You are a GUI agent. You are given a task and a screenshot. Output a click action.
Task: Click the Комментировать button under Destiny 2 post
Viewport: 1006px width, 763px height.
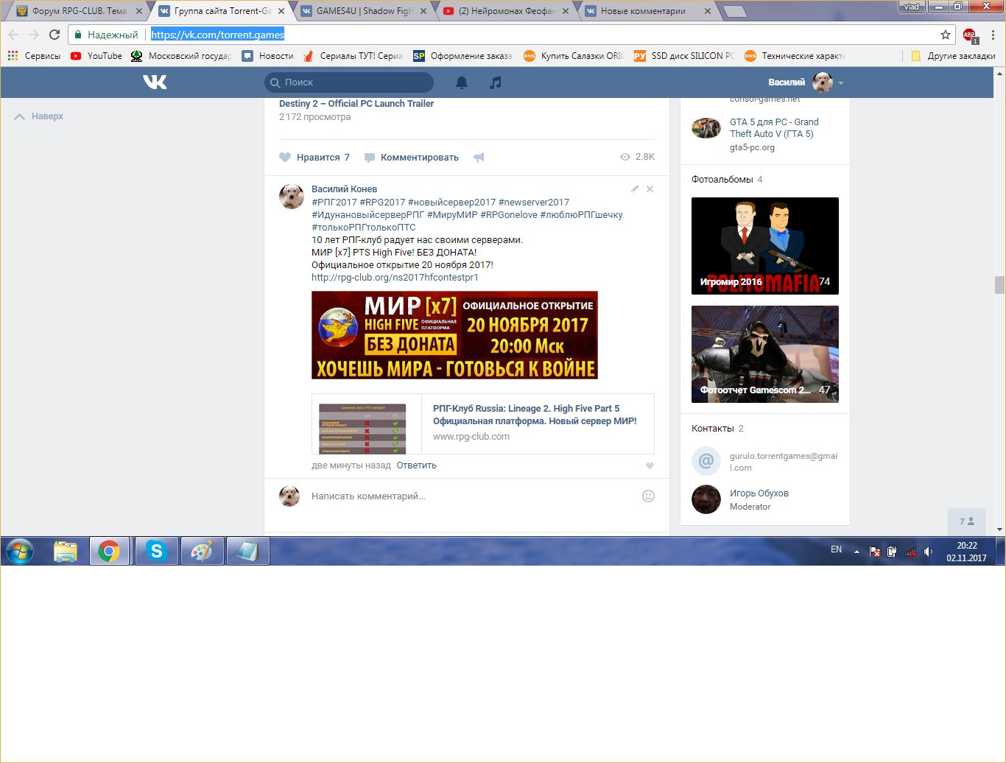tap(412, 157)
